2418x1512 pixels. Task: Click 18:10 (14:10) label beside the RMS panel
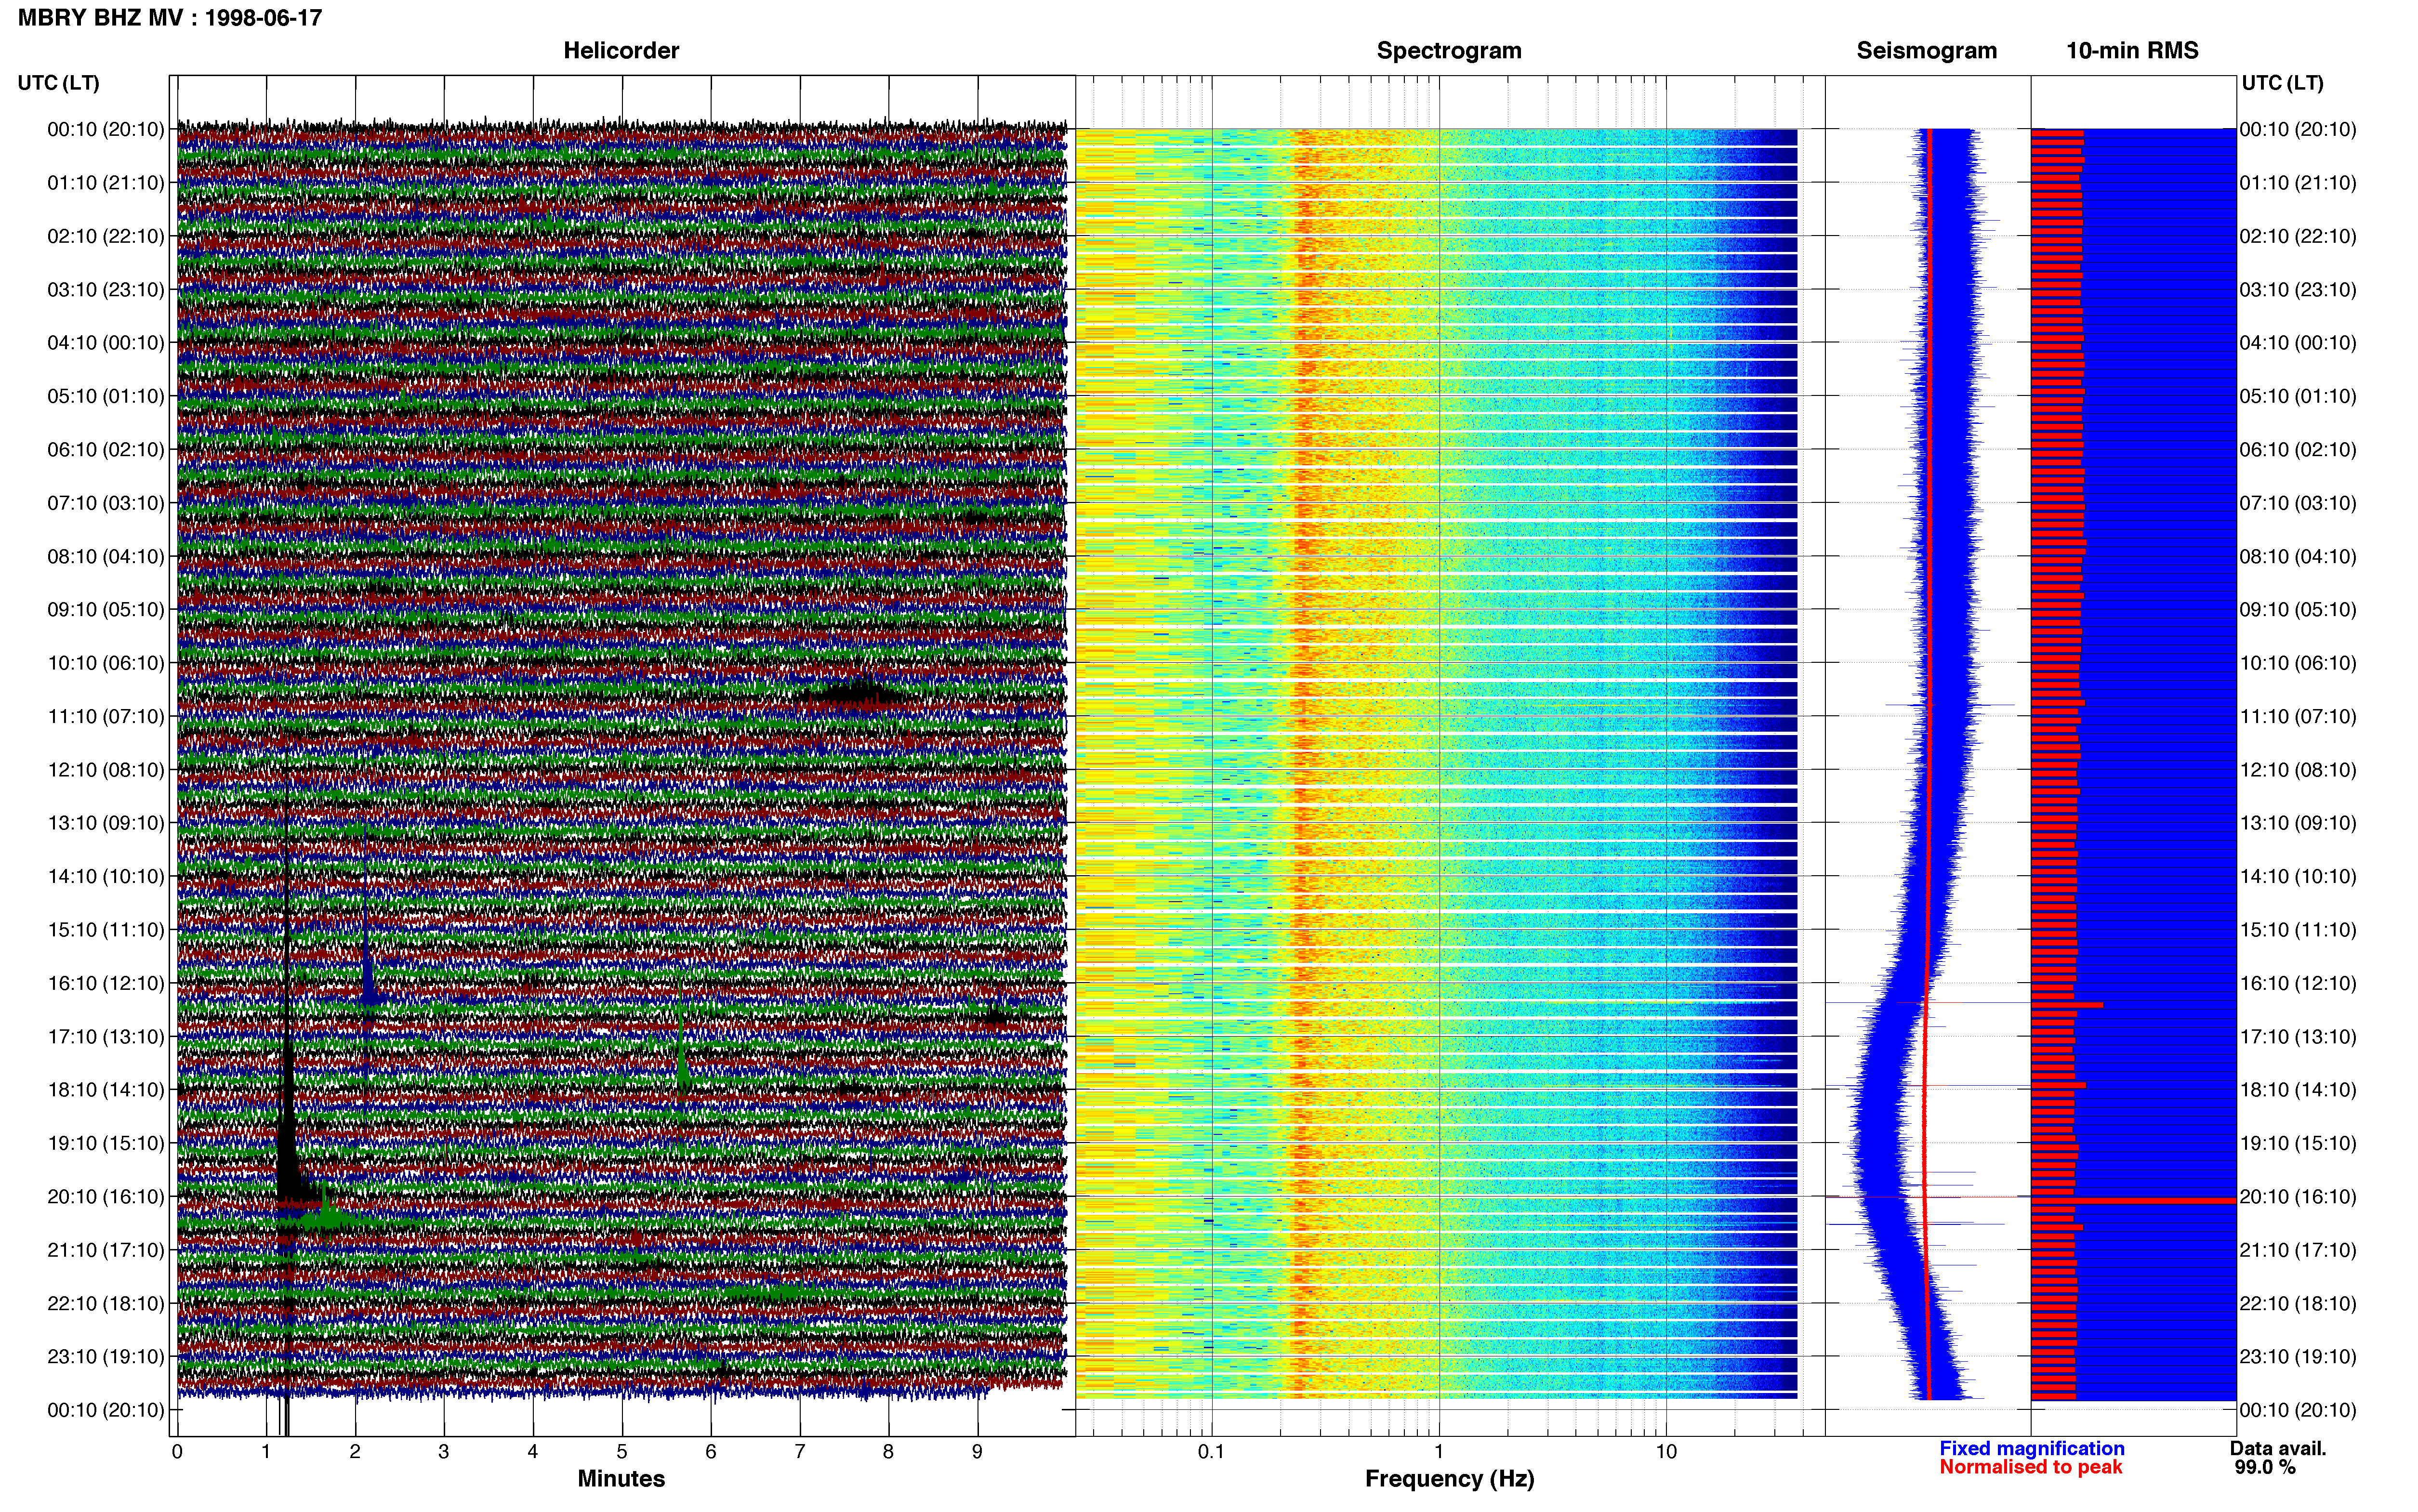pos(2298,1090)
